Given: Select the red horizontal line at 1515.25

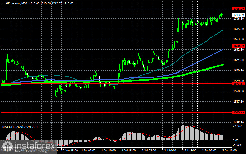Looking at the screenshot, I should pyautogui.click(x=116, y=112).
